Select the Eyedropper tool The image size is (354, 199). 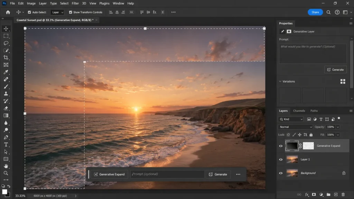[6, 72]
